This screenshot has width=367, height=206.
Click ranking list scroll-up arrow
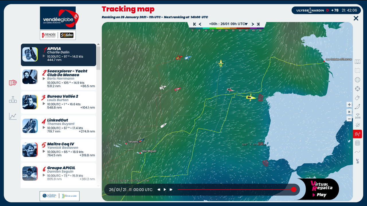coord(99,45)
